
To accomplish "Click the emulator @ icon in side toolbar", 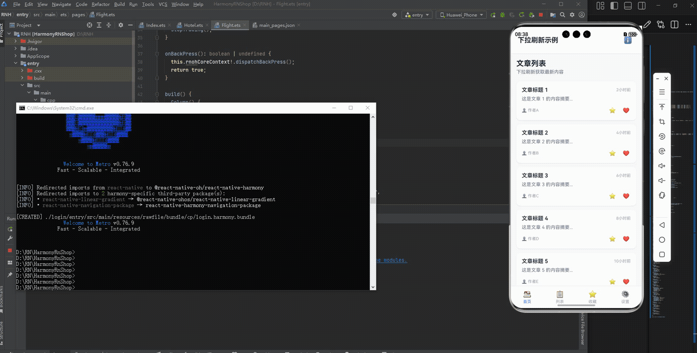I will tap(662, 151).
